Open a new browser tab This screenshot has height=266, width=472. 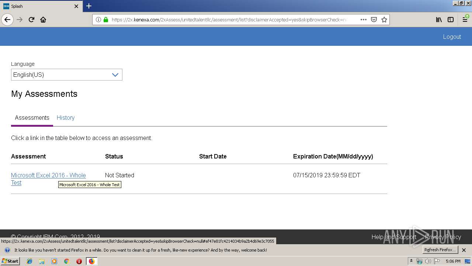89,6
